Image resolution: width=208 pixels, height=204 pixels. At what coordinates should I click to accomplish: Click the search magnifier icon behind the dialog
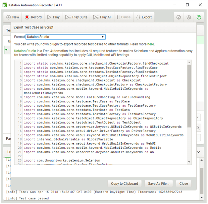click(x=198, y=128)
